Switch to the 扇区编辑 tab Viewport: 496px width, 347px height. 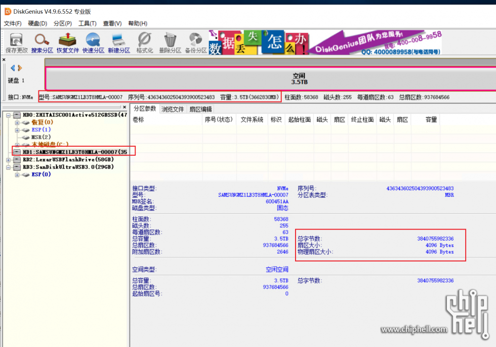[x=200, y=109]
